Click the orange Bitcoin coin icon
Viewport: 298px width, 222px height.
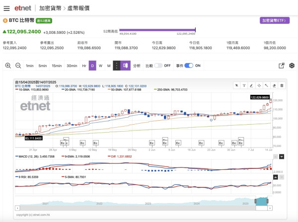tap(5, 20)
